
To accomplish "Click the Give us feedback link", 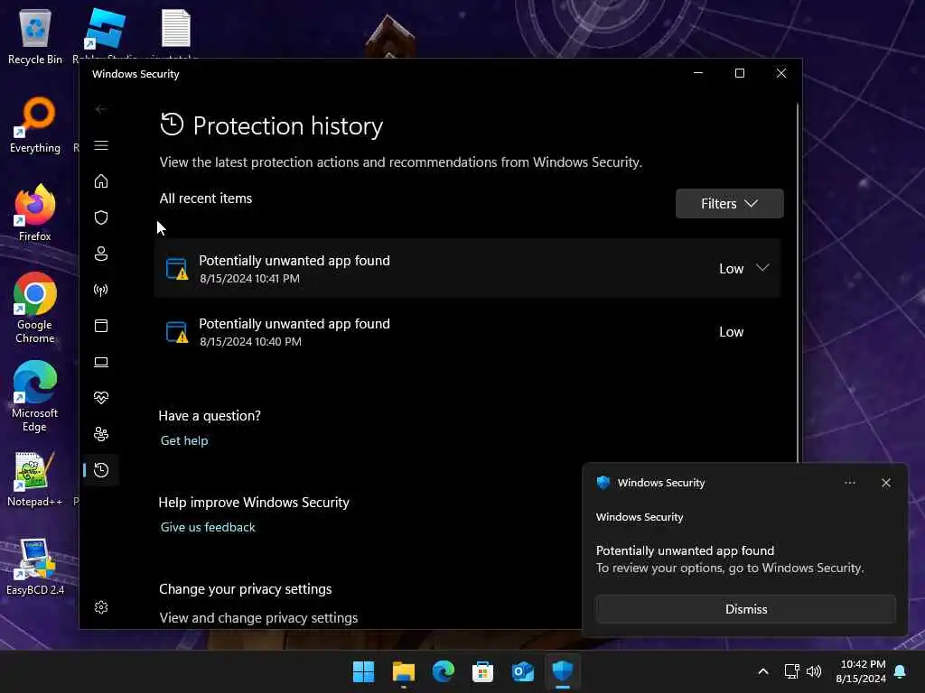I will click(208, 527).
